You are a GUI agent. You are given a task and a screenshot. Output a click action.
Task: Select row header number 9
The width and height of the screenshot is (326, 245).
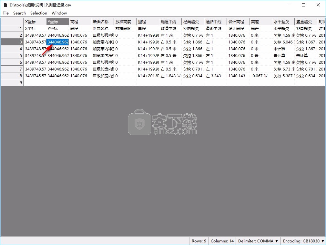12,82
